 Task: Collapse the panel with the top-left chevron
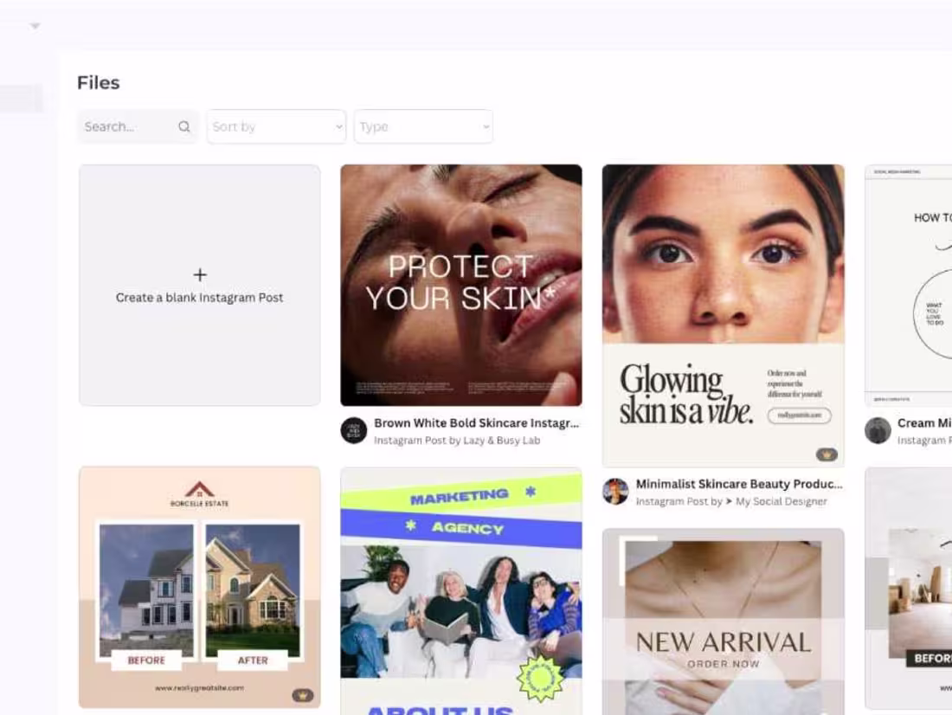click(35, 25)
